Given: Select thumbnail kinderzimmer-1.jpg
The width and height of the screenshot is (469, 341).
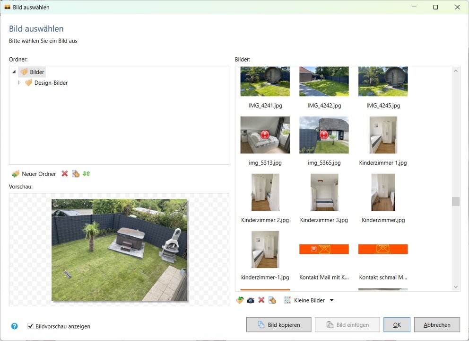Looking at the screenshot, I should [x=265, y=249].
